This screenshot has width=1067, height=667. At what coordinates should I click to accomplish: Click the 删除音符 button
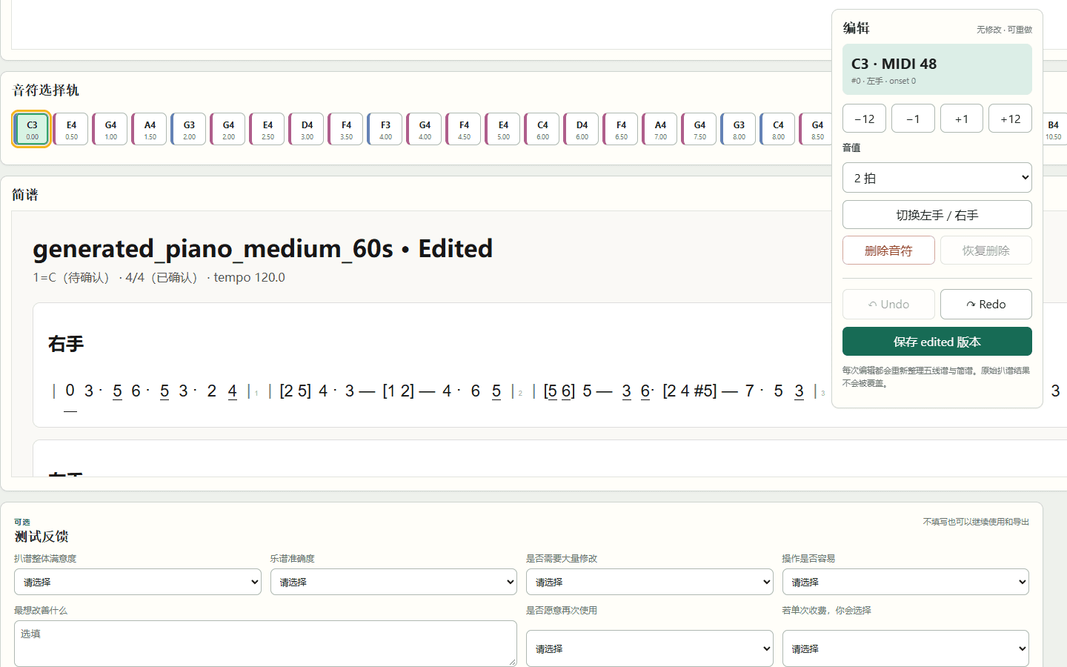tap(888, 250)
